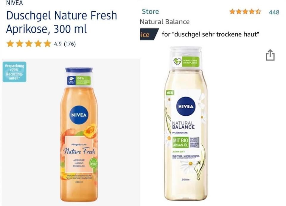
Task: Tap the Nature Fresh script label on bottle
Action: [79, 151]
